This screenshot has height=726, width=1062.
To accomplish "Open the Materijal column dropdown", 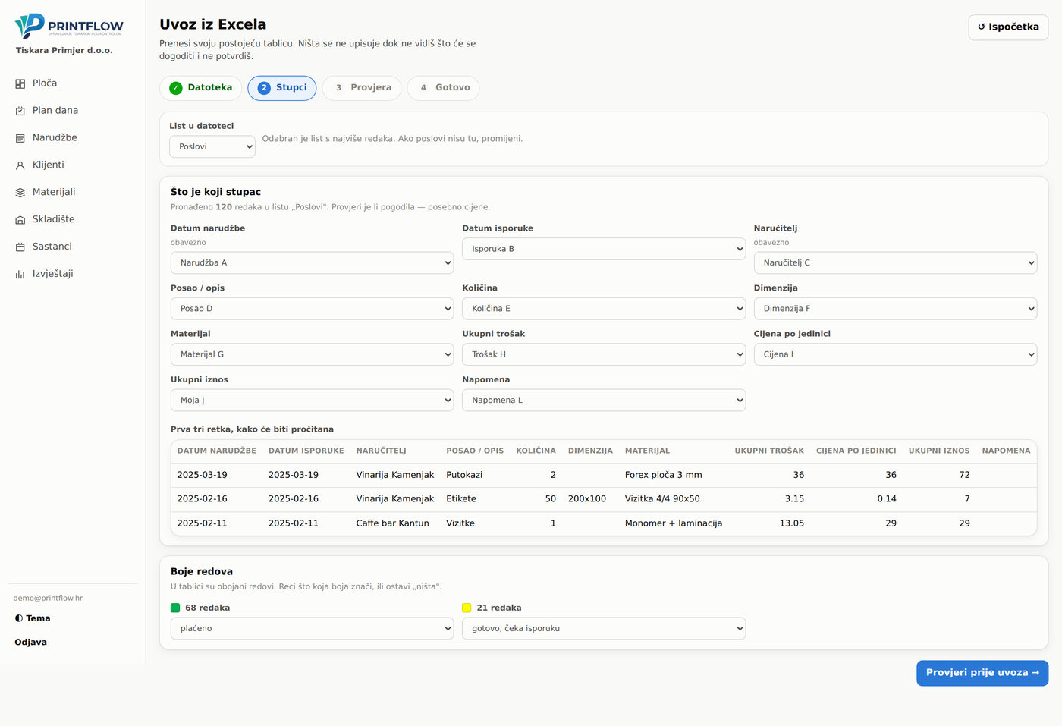I will 313,354.
